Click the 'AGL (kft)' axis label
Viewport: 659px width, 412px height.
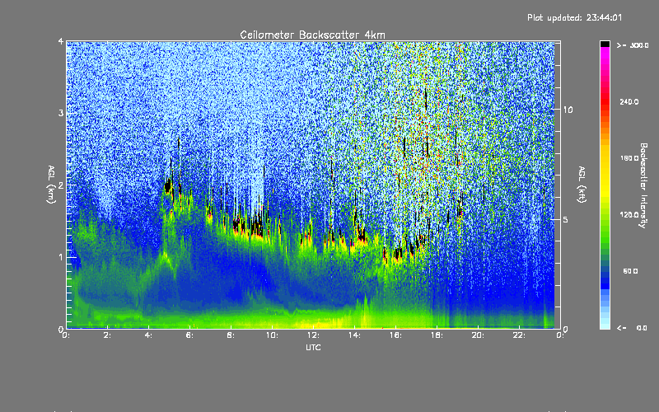click(x=582, y=185)
